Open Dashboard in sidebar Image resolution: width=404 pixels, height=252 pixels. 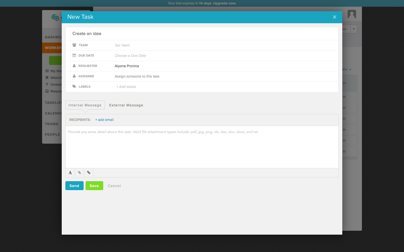(53, 37)
